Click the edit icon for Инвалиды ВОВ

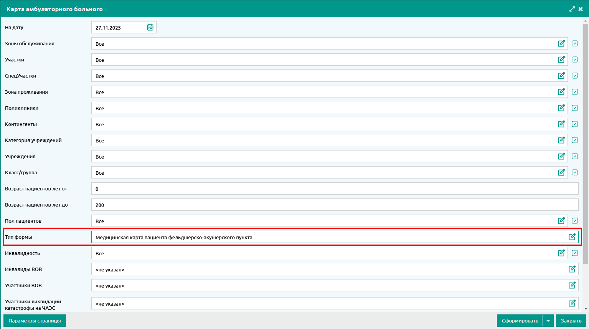[572, 269]
